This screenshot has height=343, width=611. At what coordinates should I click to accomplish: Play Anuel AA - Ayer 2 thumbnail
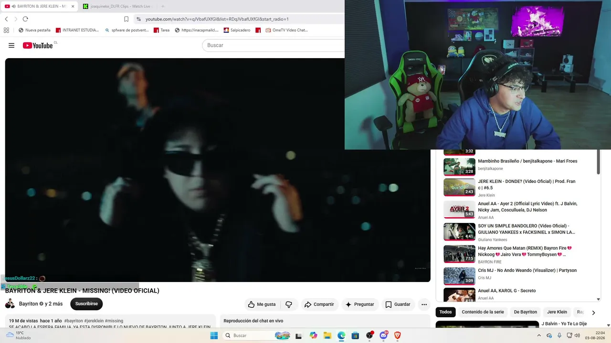pyautogui.click(x=459, y=210)
